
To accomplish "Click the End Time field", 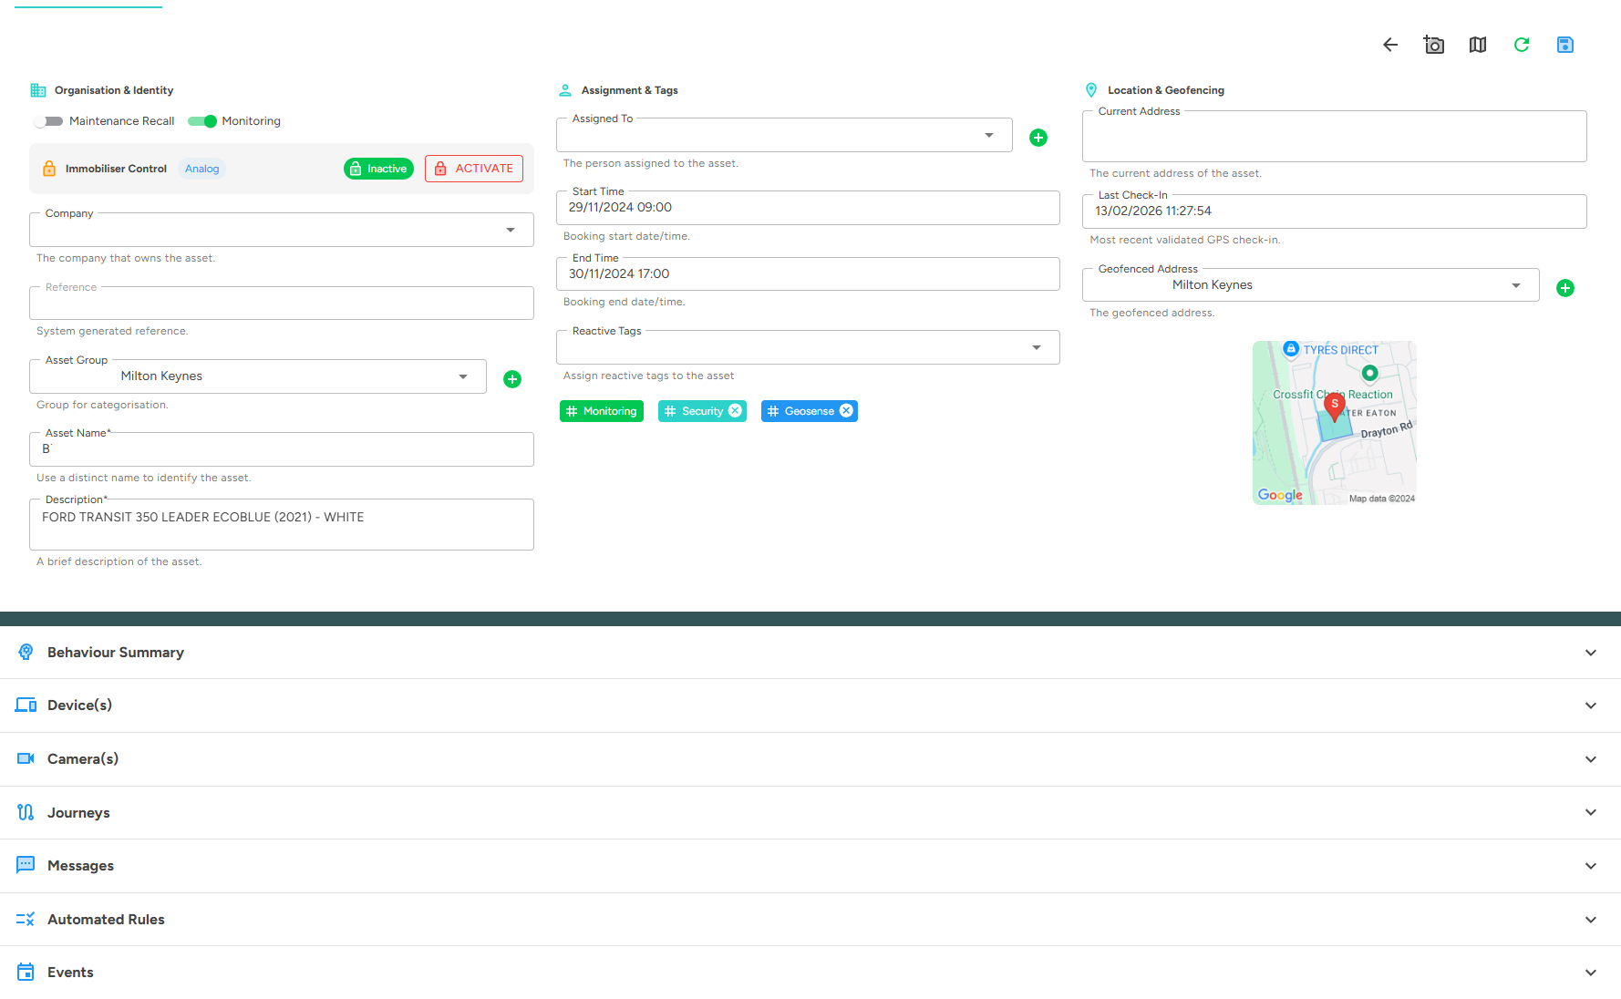I will pos(808,273).
